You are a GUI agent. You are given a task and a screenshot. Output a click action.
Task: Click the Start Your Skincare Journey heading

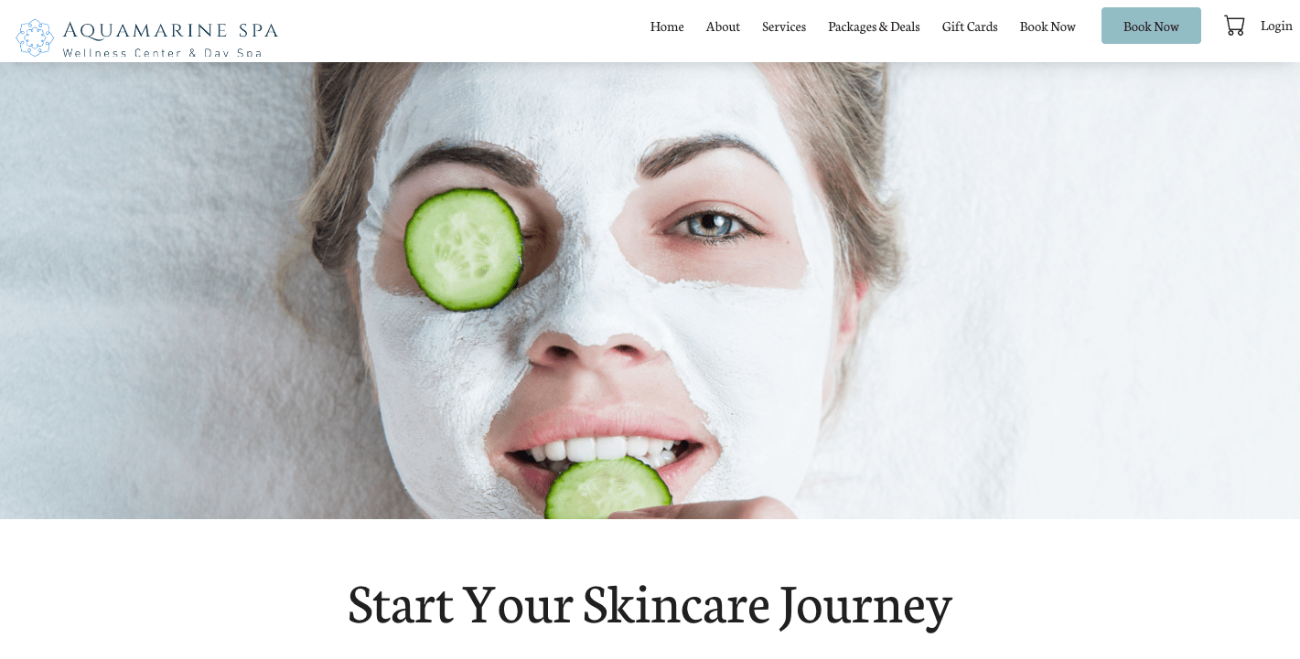650,604
